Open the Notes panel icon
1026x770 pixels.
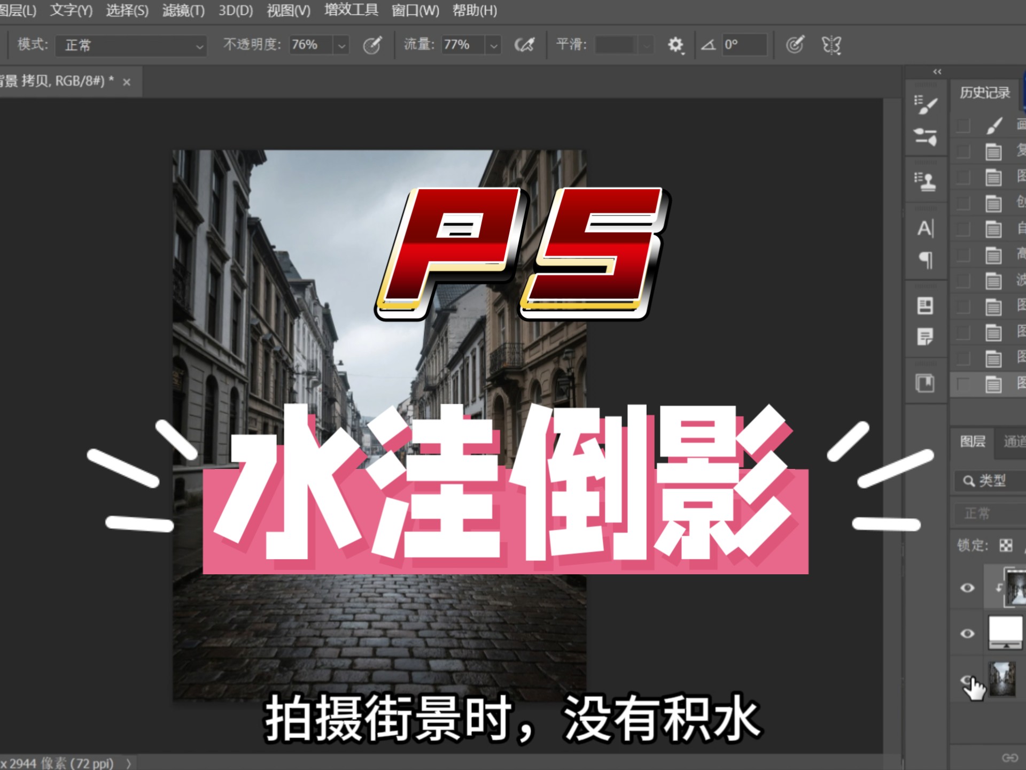tap(926, 337)
